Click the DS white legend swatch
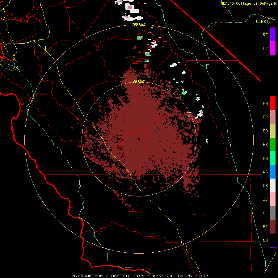 [x=273, y=185]
